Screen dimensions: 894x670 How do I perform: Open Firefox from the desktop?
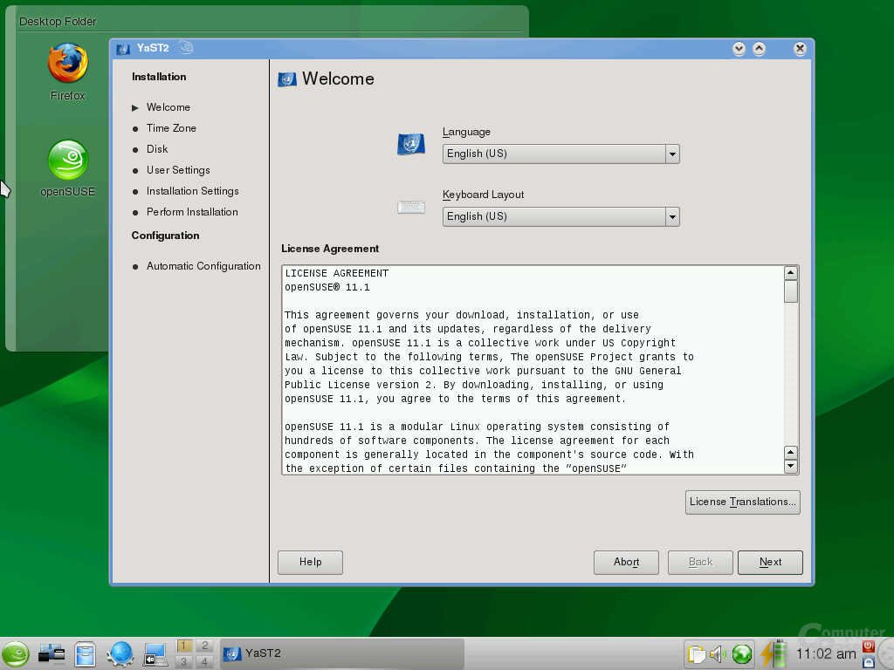point(66,65)
